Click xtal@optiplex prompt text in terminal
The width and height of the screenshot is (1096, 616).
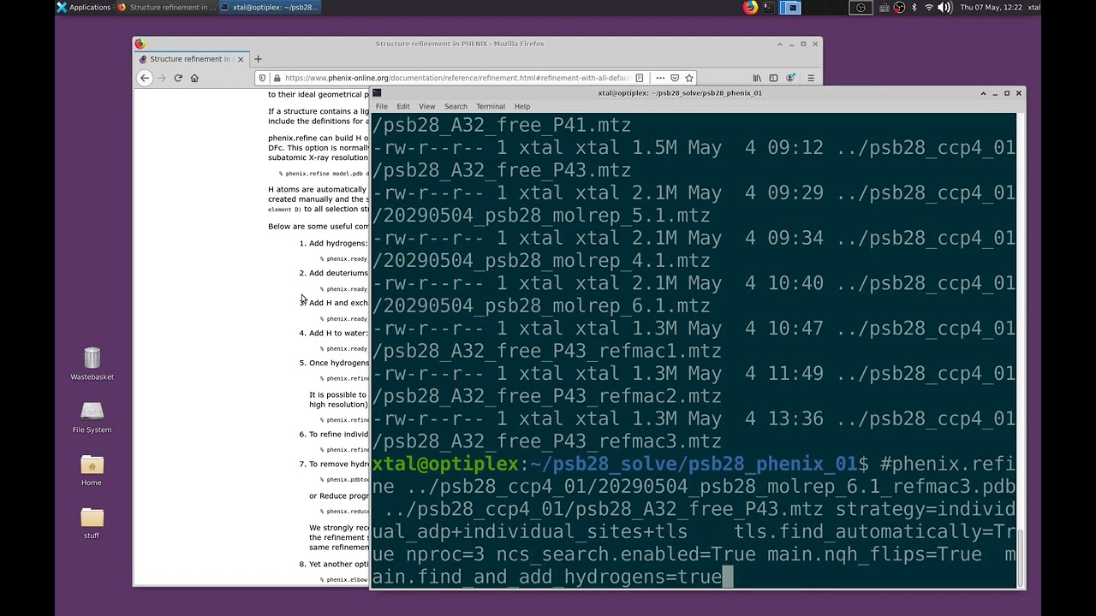(x=445, y=464)
